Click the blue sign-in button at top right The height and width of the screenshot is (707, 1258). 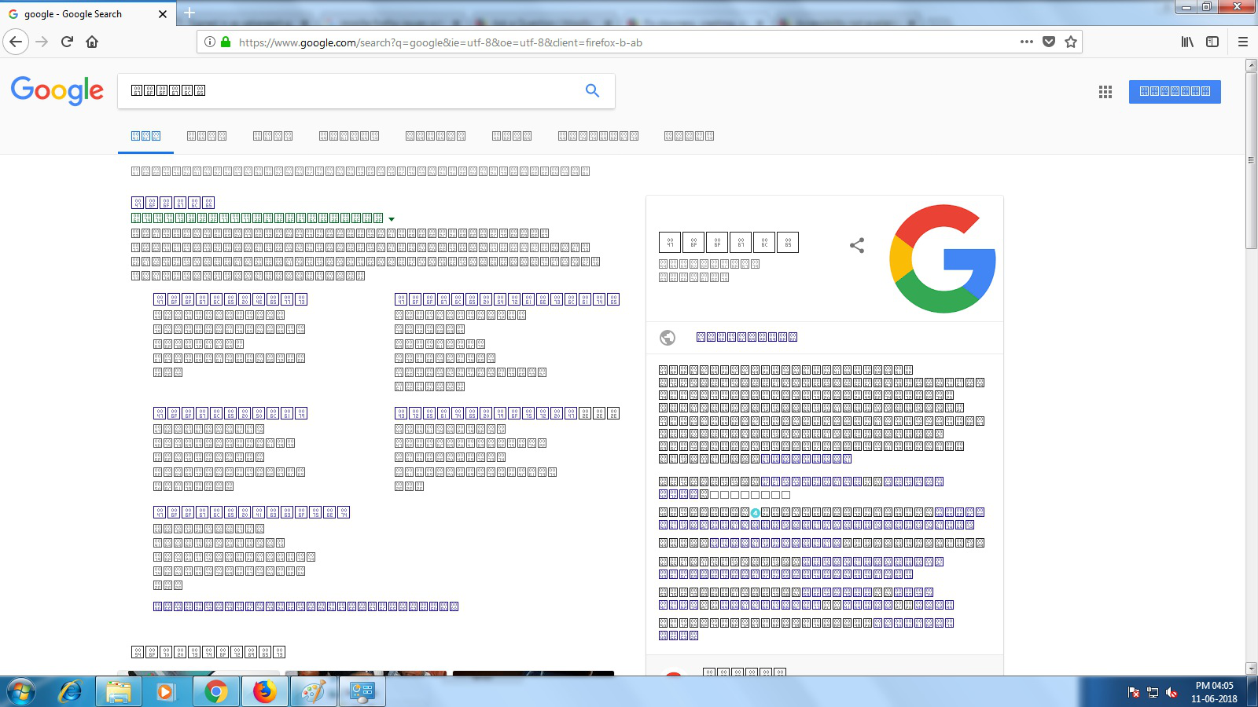(1174, 91)
